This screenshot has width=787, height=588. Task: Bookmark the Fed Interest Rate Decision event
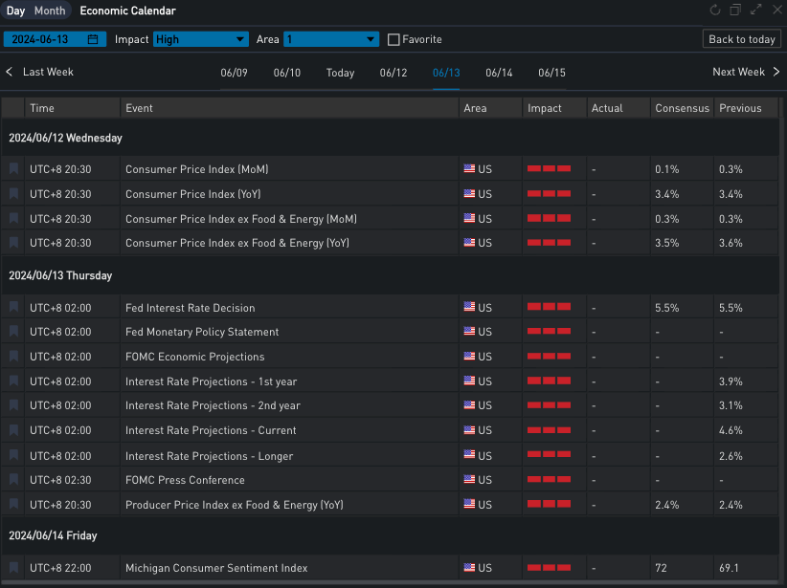(x=13, y=307)
